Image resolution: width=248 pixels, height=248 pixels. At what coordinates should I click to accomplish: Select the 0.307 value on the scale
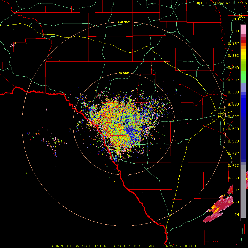click(233, 190)
